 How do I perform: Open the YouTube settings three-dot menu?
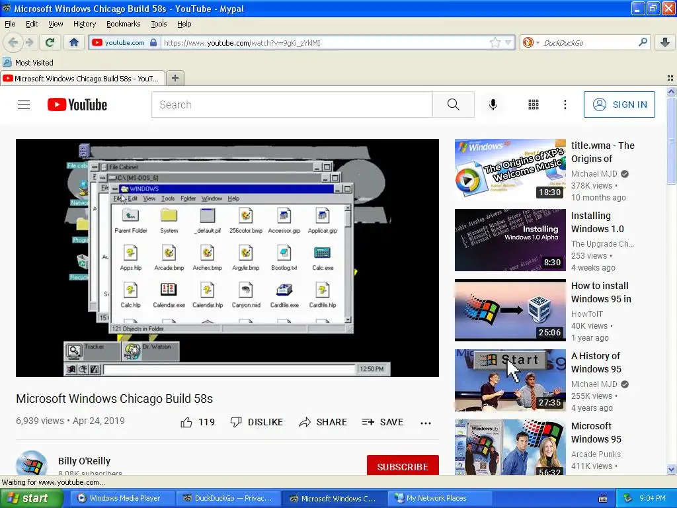565,105
